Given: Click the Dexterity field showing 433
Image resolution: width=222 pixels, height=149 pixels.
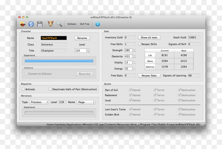Looking at the screenshot, I should [128, 56].
